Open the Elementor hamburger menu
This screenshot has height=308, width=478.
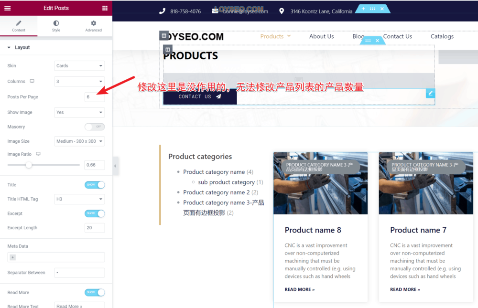pyautogui.click(x=8, y=8)
